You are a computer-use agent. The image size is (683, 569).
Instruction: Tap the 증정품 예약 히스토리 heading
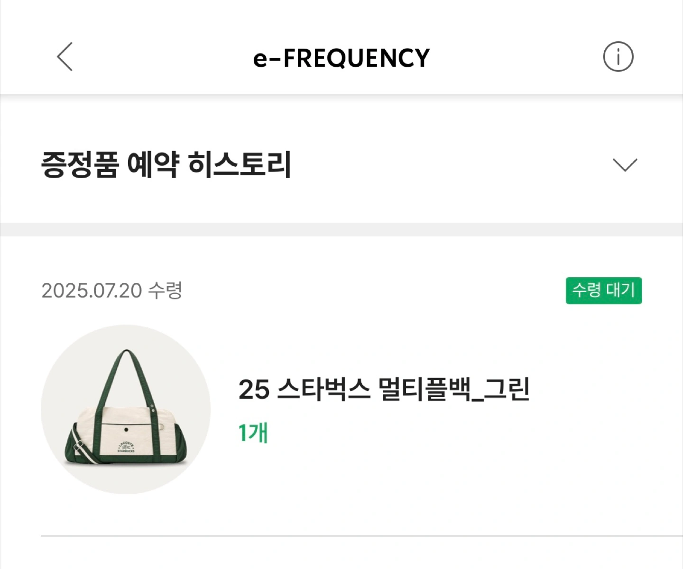166,165
